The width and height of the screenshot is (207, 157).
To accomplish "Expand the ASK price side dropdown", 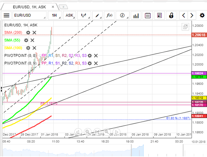I will (69, 15).
